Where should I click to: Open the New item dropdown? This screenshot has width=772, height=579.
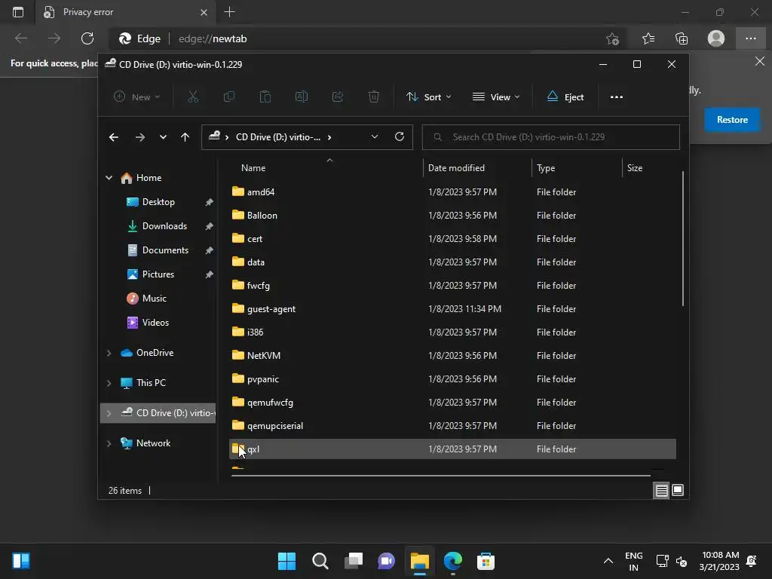tap(137, 97)
